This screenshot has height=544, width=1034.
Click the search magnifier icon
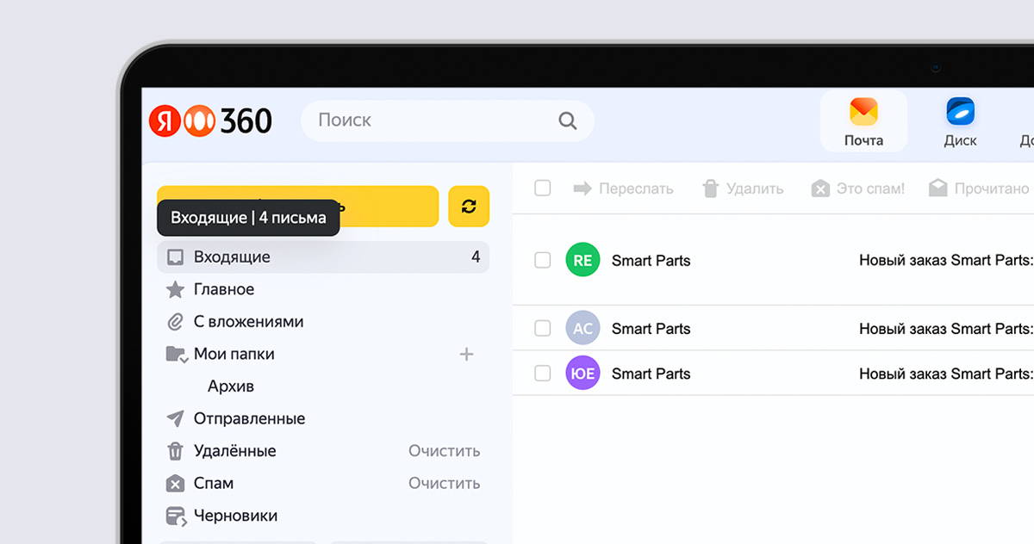click(567, 121)
